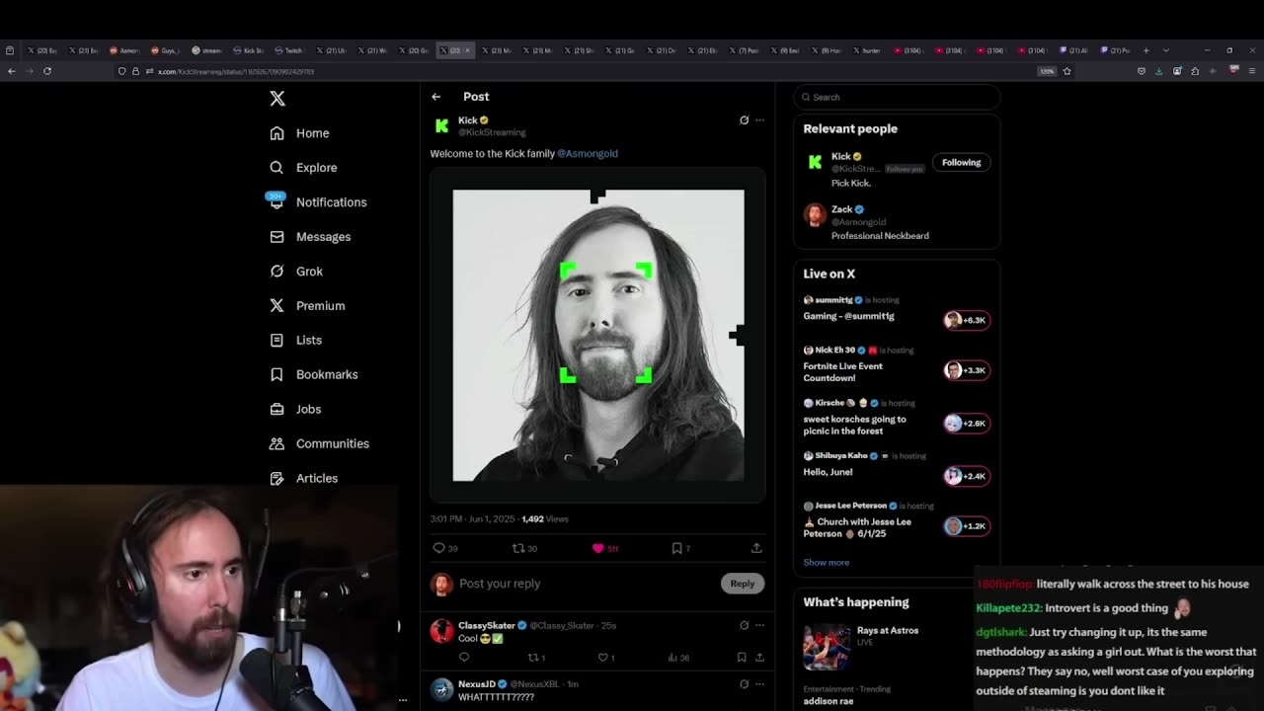Click the views chart icon showing 36
This screenshot has height=711, width=1264.
[673, 658]
